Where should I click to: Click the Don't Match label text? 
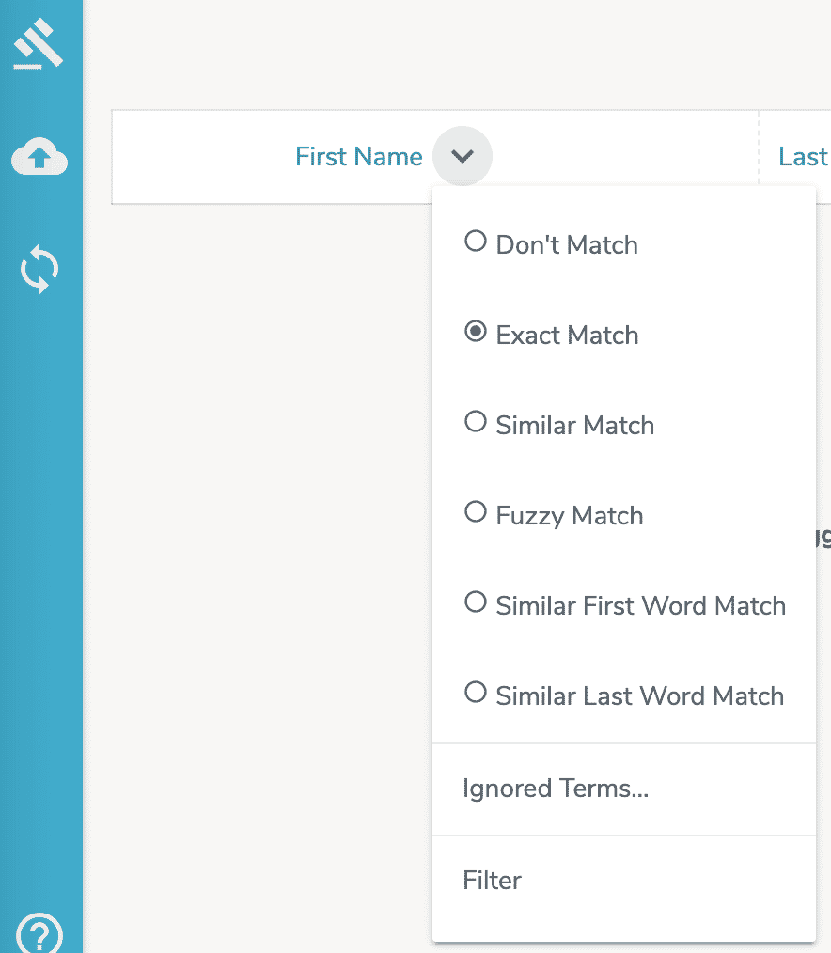(x=567, y=245)
